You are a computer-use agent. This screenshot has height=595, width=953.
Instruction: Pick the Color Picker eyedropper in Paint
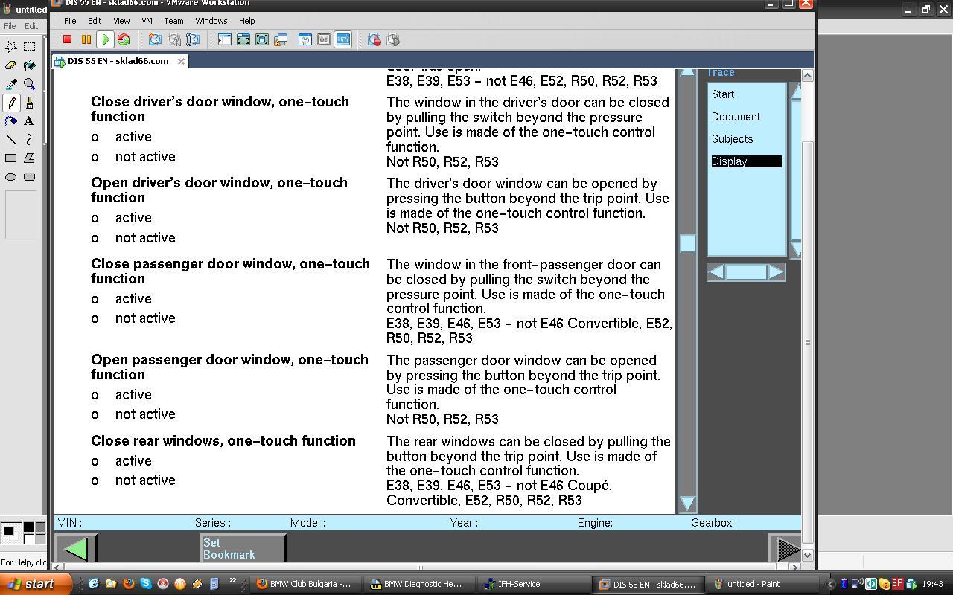click(11, 84)
